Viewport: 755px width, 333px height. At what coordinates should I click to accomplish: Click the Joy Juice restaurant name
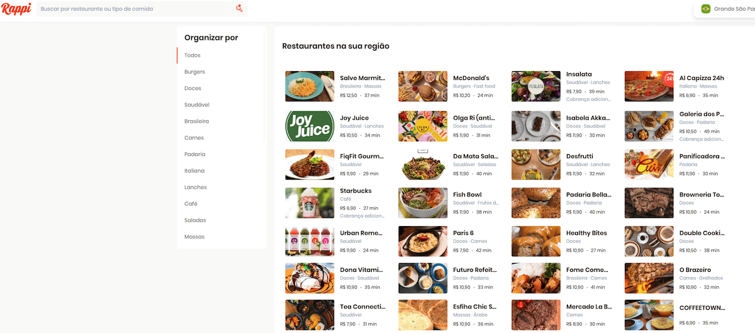click(x=354, y=118)
